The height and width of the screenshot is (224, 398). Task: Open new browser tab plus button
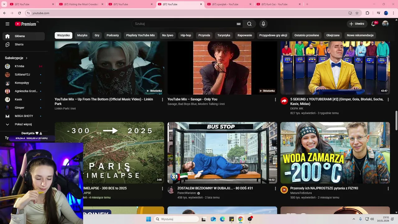(x=307, y=4)
